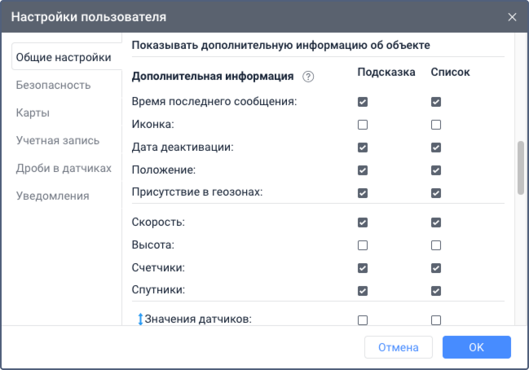Click the reorder arrow icon near Значения датчиков
Screen dimensions: 529x370
[x=139, y=319]
